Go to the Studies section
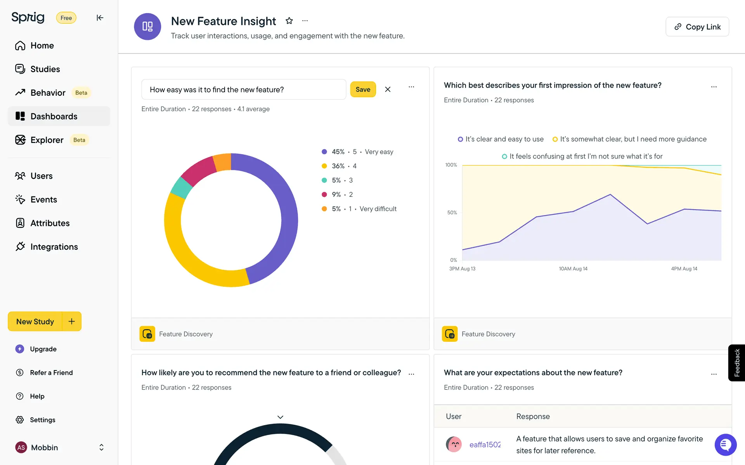This screenshot has height=465, width=745. coord(45,69)
